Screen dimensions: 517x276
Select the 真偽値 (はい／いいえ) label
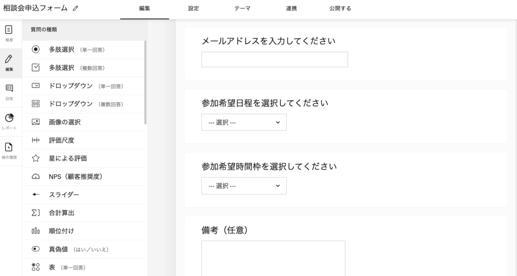pos(78,249)
